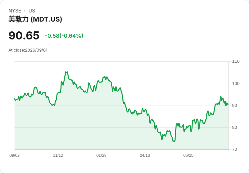Select the 09/02 date on x-axis
The image size is (249, 173).
click(x=15, y=155)
